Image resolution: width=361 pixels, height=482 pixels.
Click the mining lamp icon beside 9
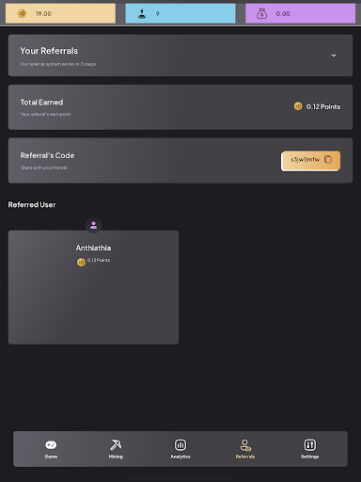tap(142, 13)
